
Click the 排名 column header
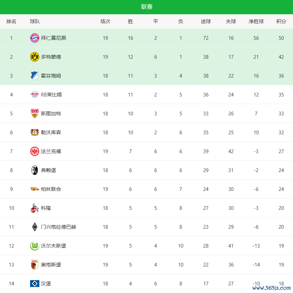(11, 22)
